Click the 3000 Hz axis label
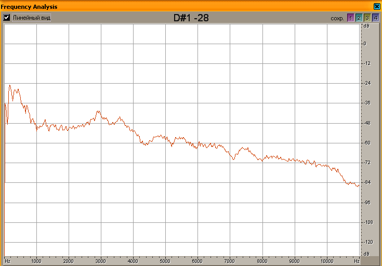Image resolution: width=382 pixels, height=266 pixels. point(101,261)
